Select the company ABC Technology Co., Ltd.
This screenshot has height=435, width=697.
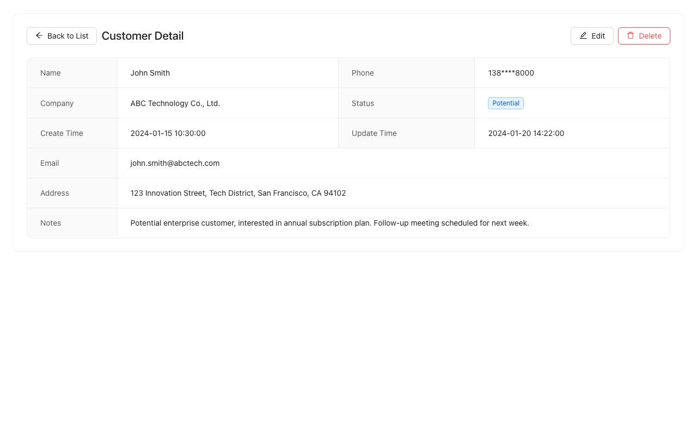pyautogui.click(x=175, y=103)
